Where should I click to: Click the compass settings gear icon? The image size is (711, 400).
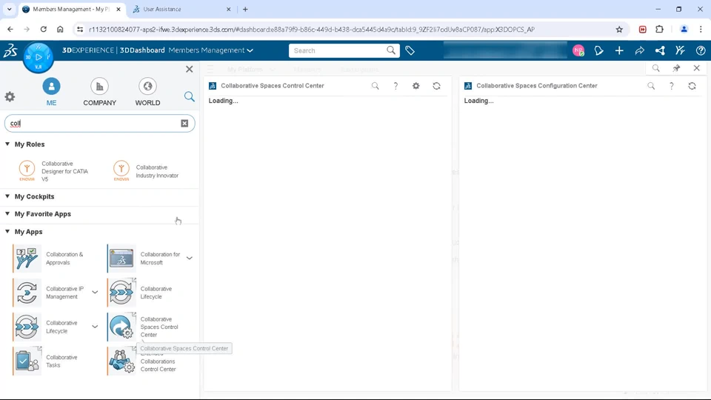(10, 96)
